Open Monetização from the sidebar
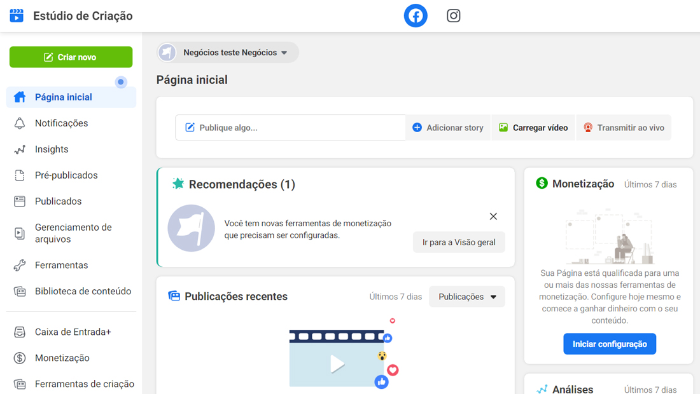Viewport: 700px width, 394px height. pyautogui.click(x=71, y=358)
